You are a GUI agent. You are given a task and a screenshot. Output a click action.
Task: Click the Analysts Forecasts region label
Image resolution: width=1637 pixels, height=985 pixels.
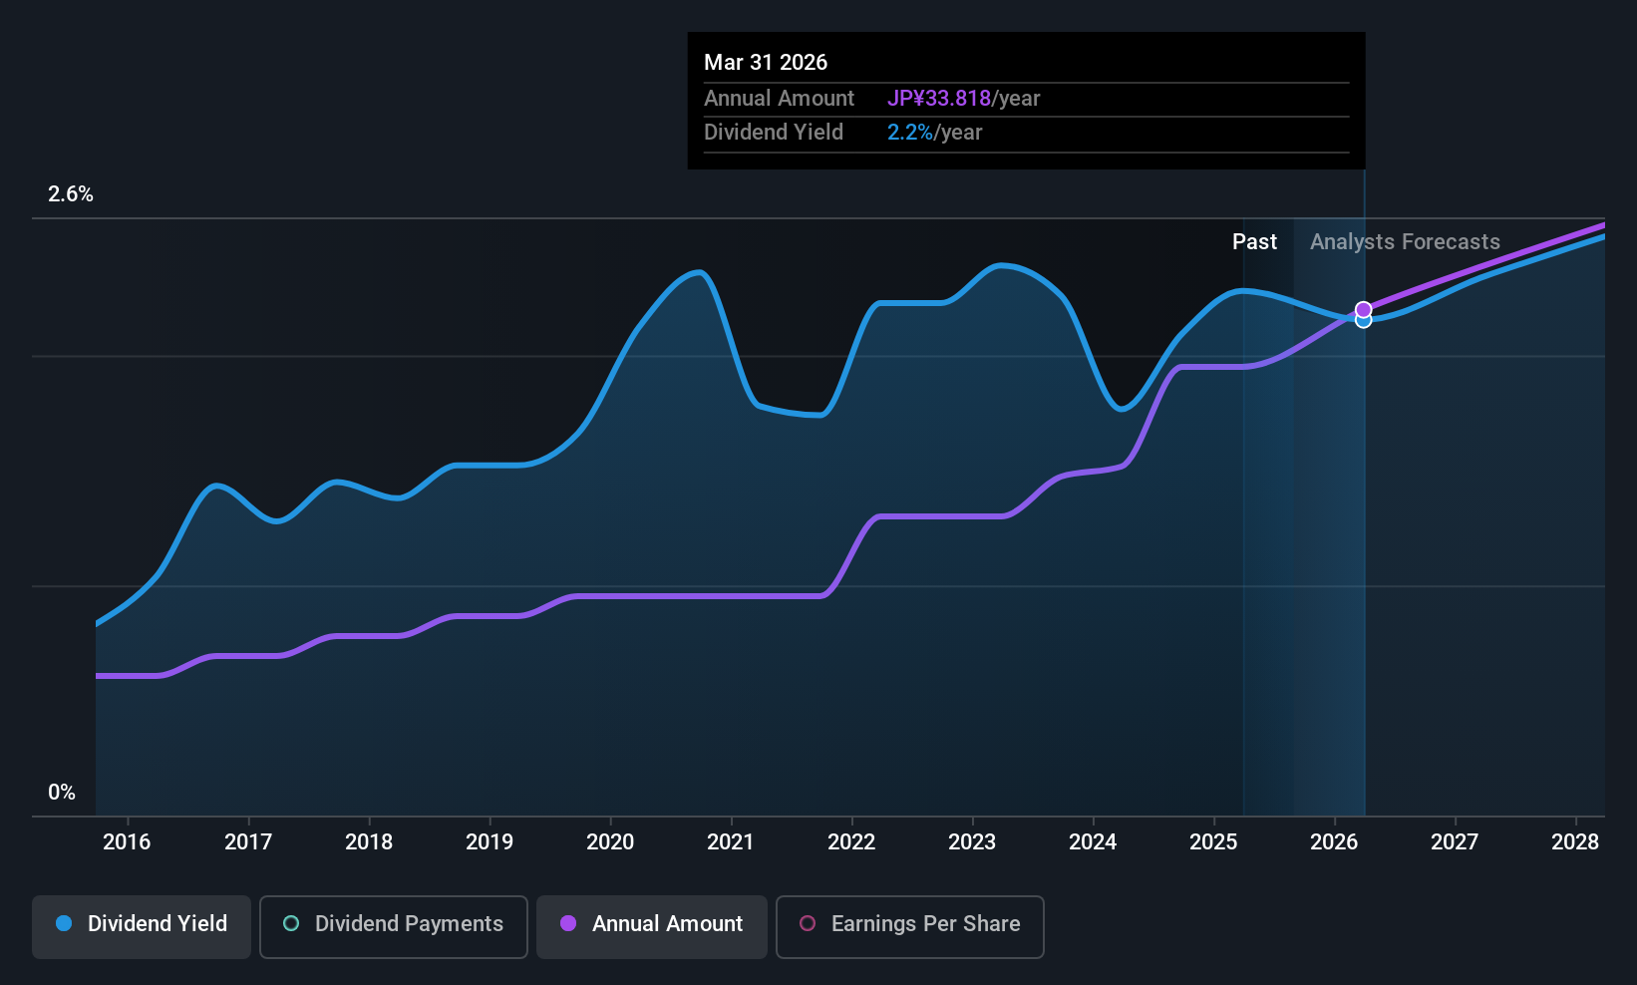pyautogui.click(x=1405, y=242)
